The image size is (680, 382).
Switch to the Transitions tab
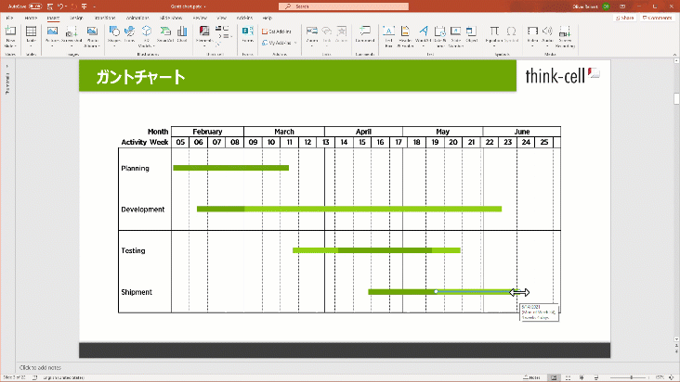click(x=105, y=18)
